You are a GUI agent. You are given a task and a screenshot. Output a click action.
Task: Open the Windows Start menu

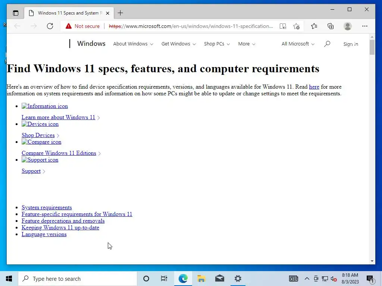9,279
